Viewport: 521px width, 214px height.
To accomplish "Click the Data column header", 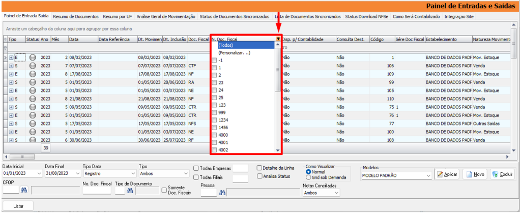I will coord(83,39).
